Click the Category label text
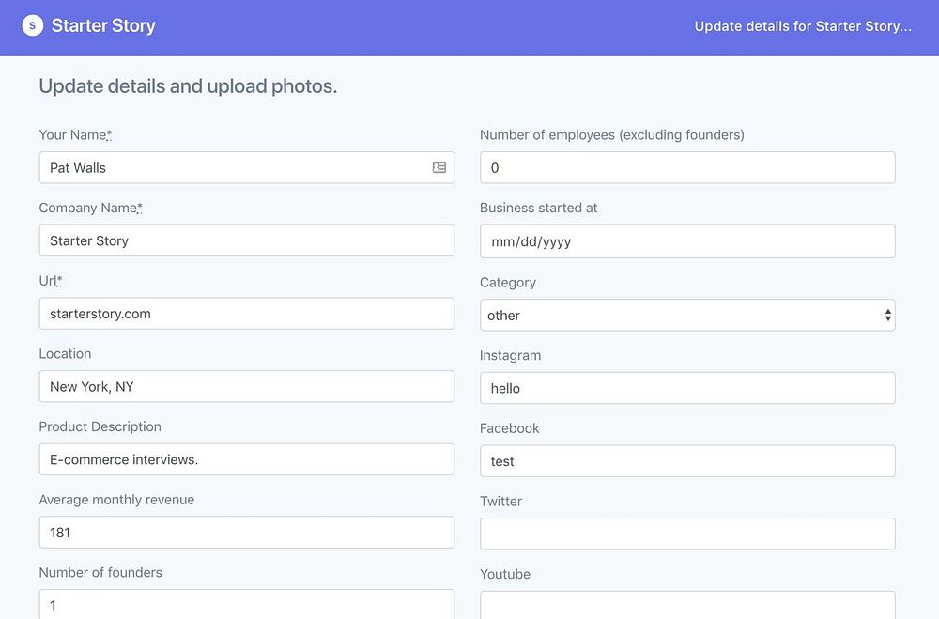 point(507,282)
